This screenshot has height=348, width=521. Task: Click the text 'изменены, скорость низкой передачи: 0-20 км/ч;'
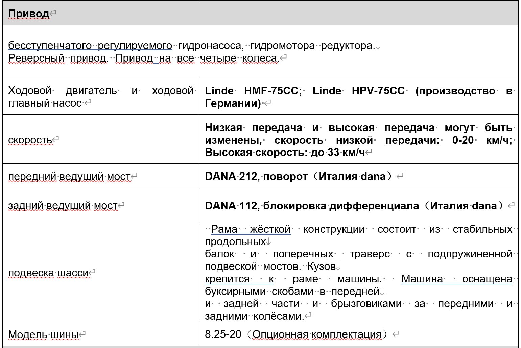(x=359, y=140)
